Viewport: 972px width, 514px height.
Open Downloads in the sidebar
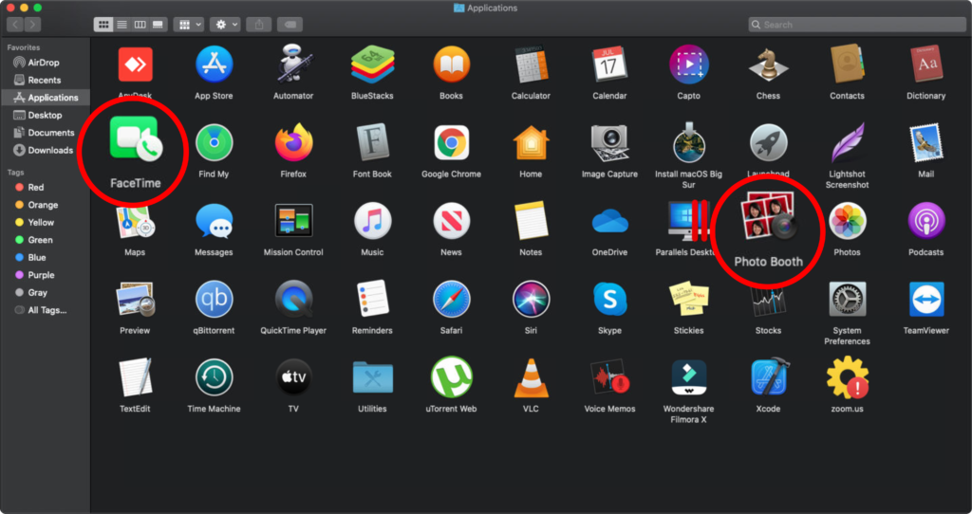pos(45,150)
